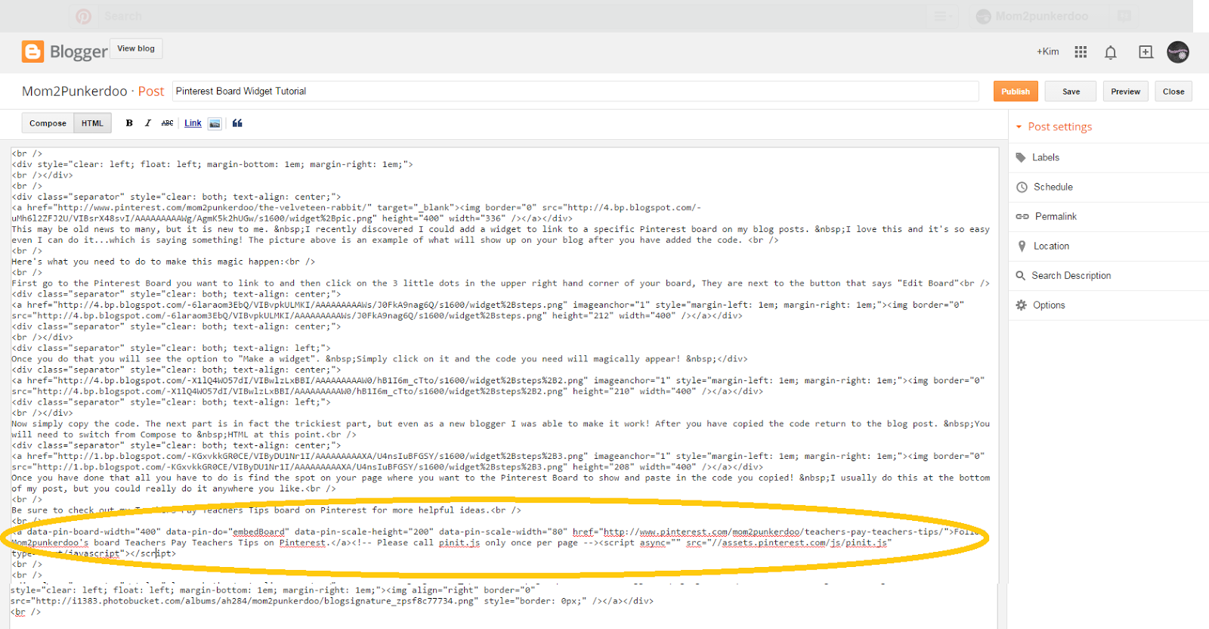The height and width of the screenshot is (629, 1209).
Task: Click the Search Description magnifier icon
Action: (1021, 275)
